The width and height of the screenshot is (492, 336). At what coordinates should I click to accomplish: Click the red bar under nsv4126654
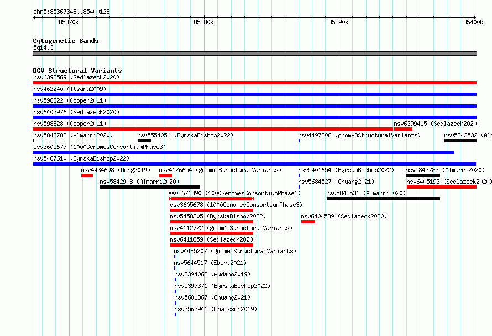(166, 175)
